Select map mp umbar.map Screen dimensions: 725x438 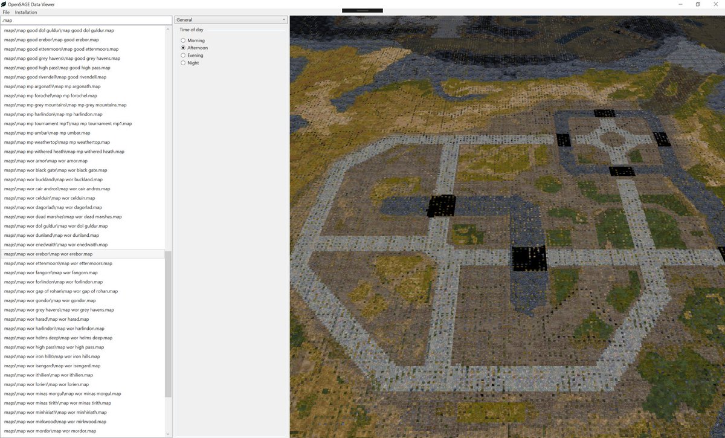(x=83, y=133)
